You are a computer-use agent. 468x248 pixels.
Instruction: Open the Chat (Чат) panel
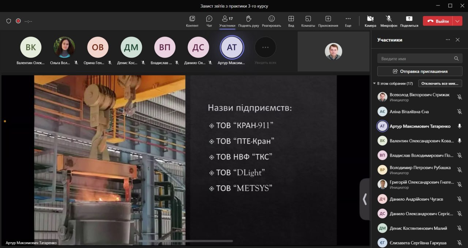tap(209, 21)
